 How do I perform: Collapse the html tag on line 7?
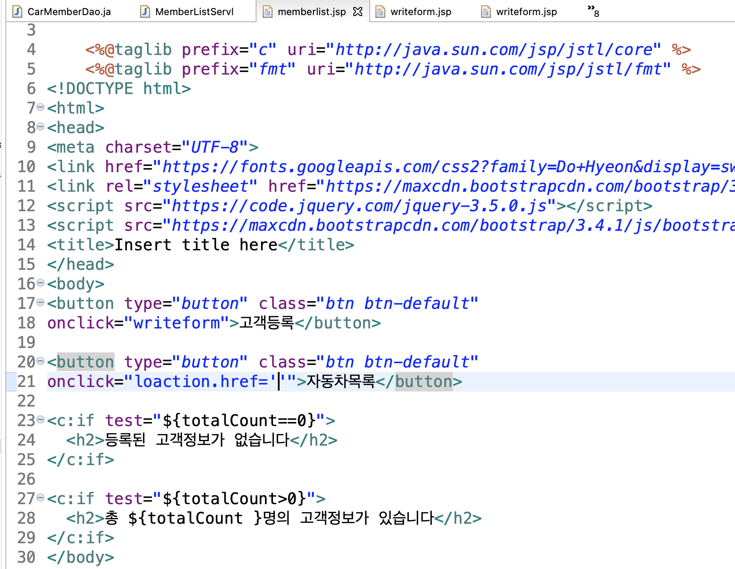(40, 107)
